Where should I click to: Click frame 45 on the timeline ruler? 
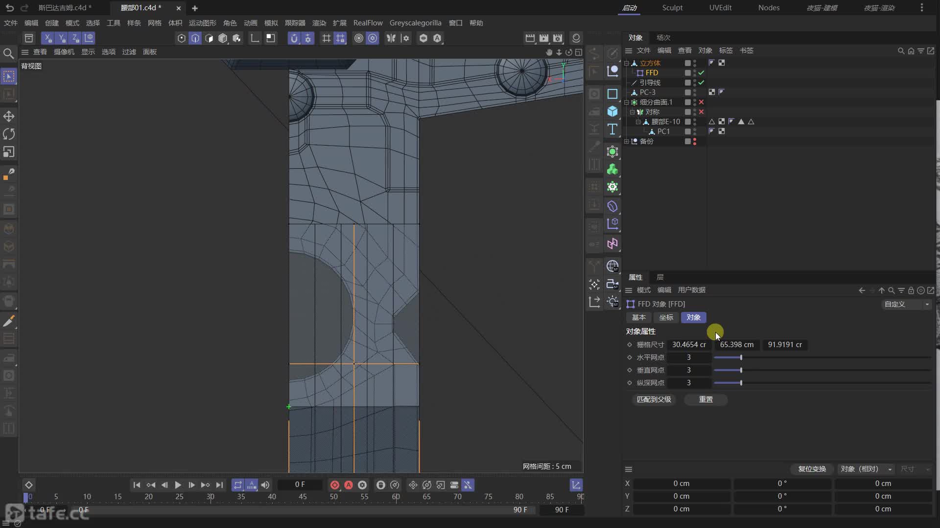click(x=303, y=497)
